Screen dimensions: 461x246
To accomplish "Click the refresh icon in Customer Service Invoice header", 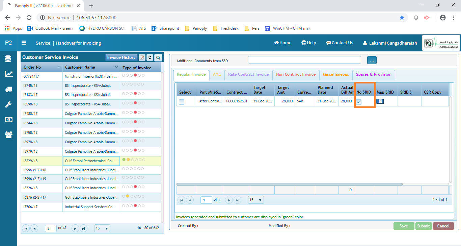I will (x=150, y=57).
